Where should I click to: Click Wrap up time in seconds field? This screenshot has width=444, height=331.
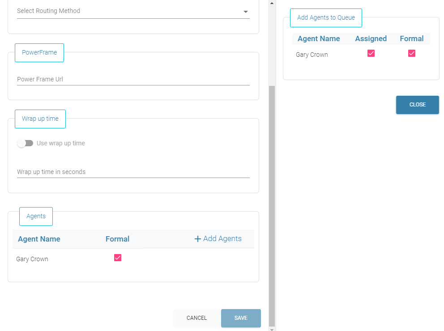tap(133, 172)
